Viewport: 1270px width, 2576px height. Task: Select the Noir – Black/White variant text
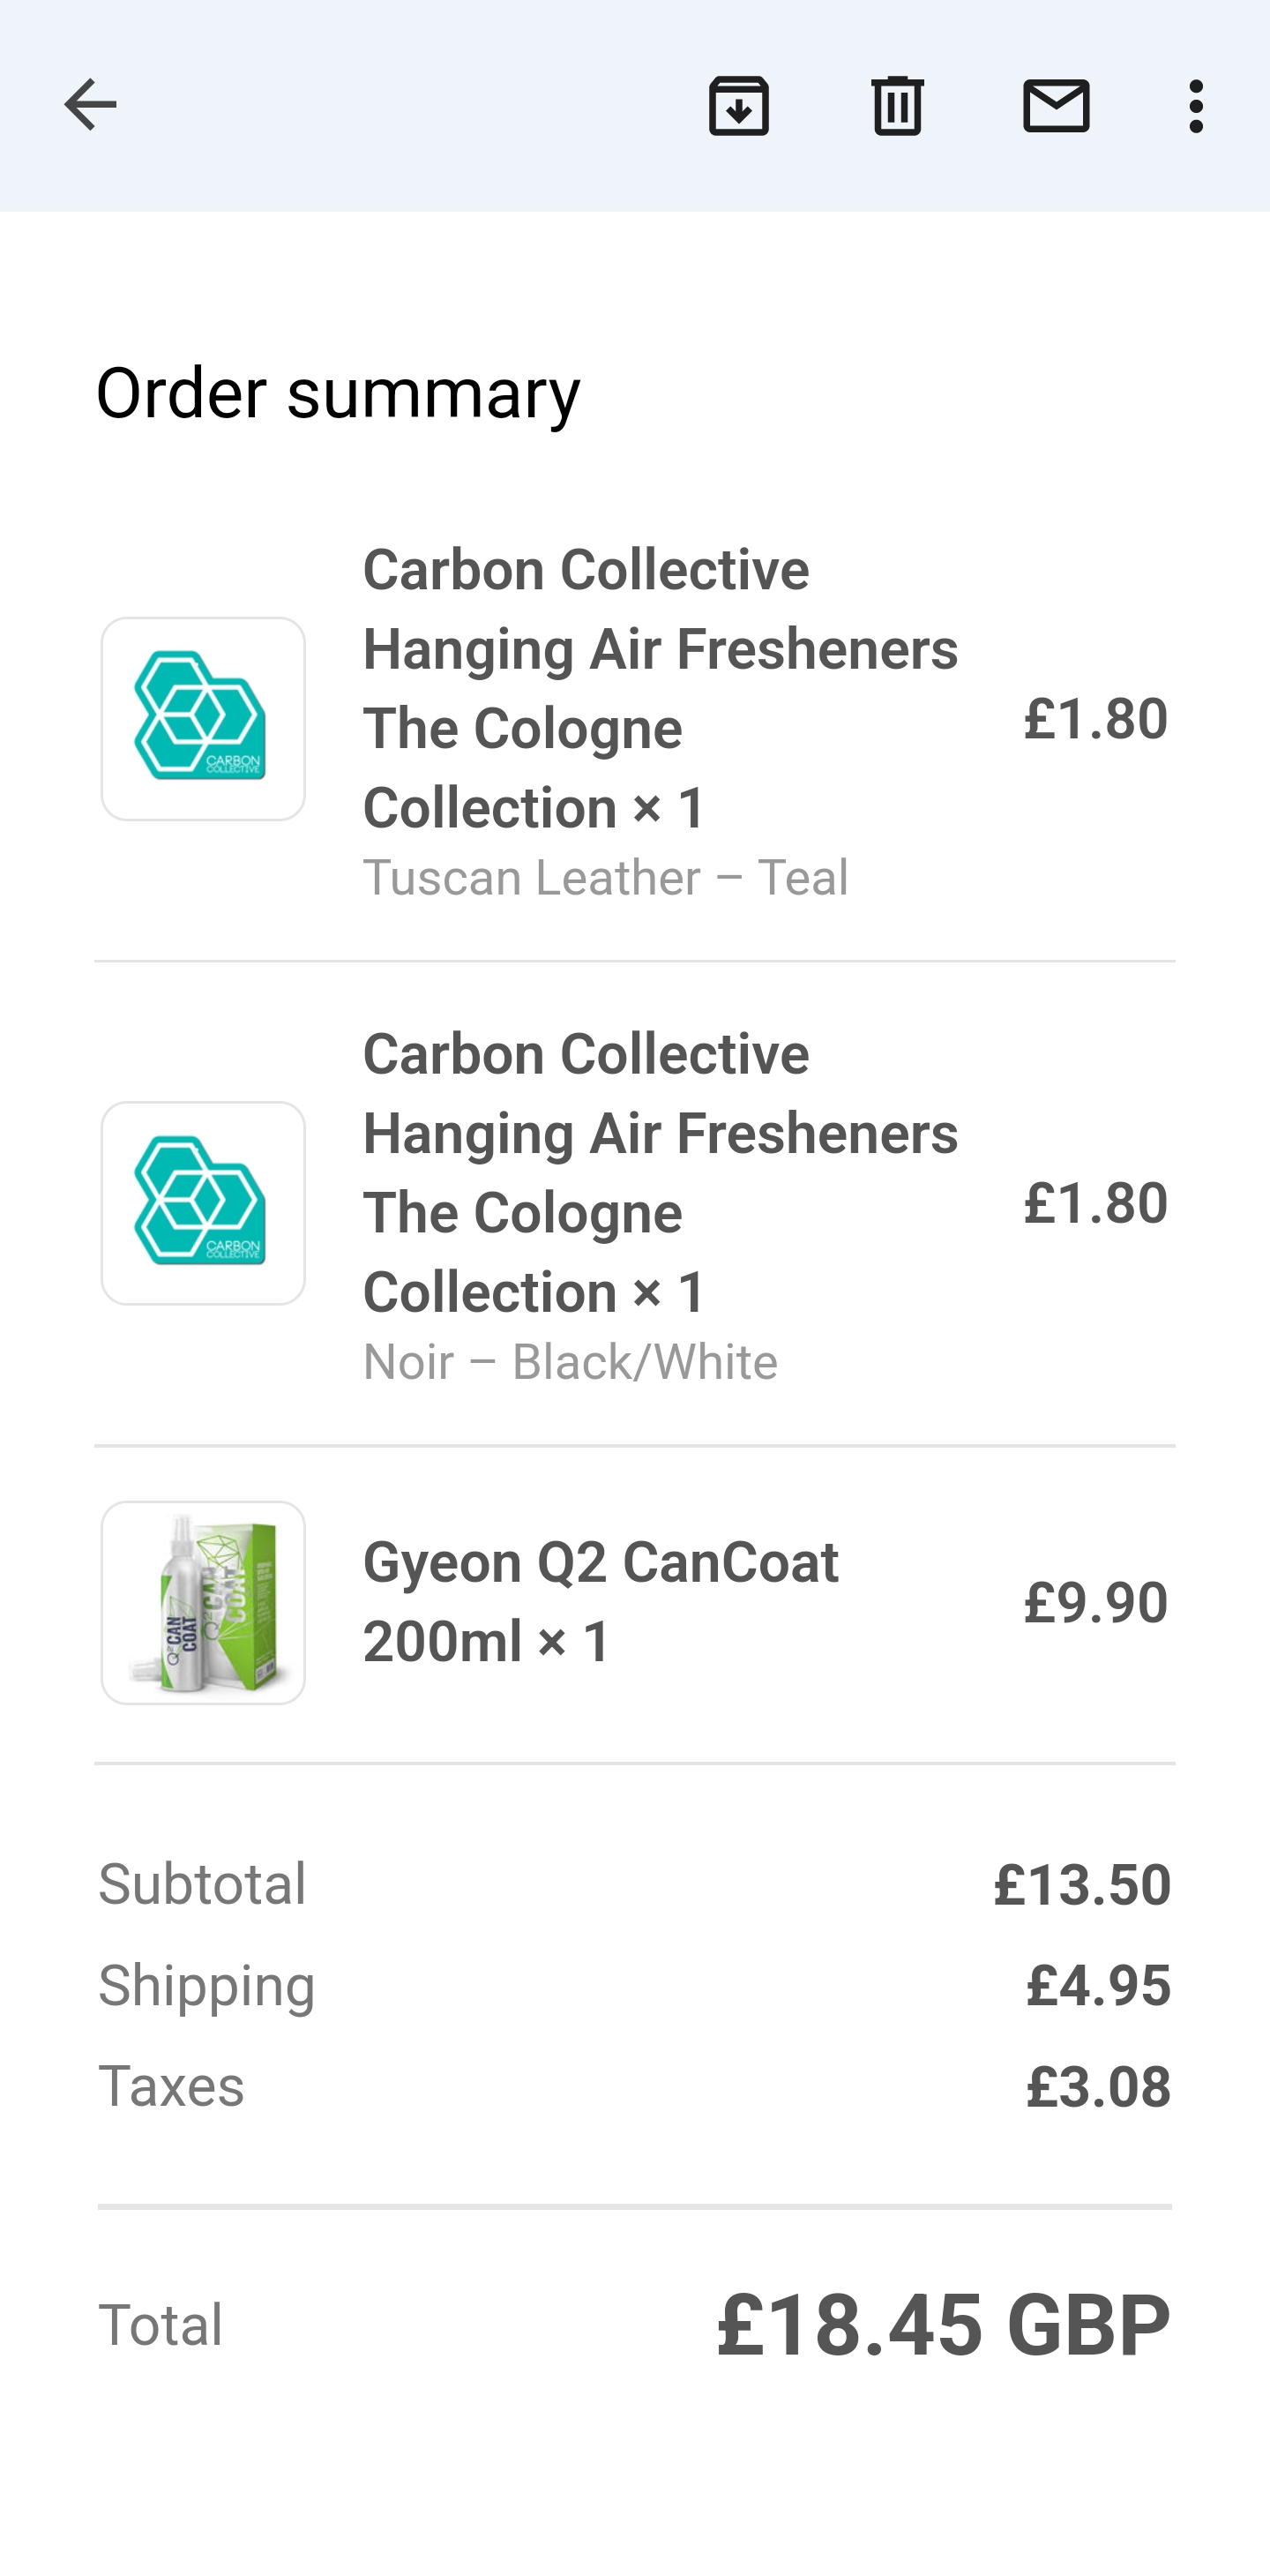pos(570,1362)
